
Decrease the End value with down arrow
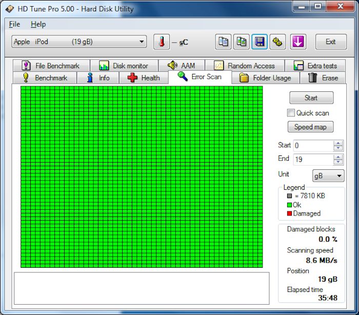click(338, 162)
